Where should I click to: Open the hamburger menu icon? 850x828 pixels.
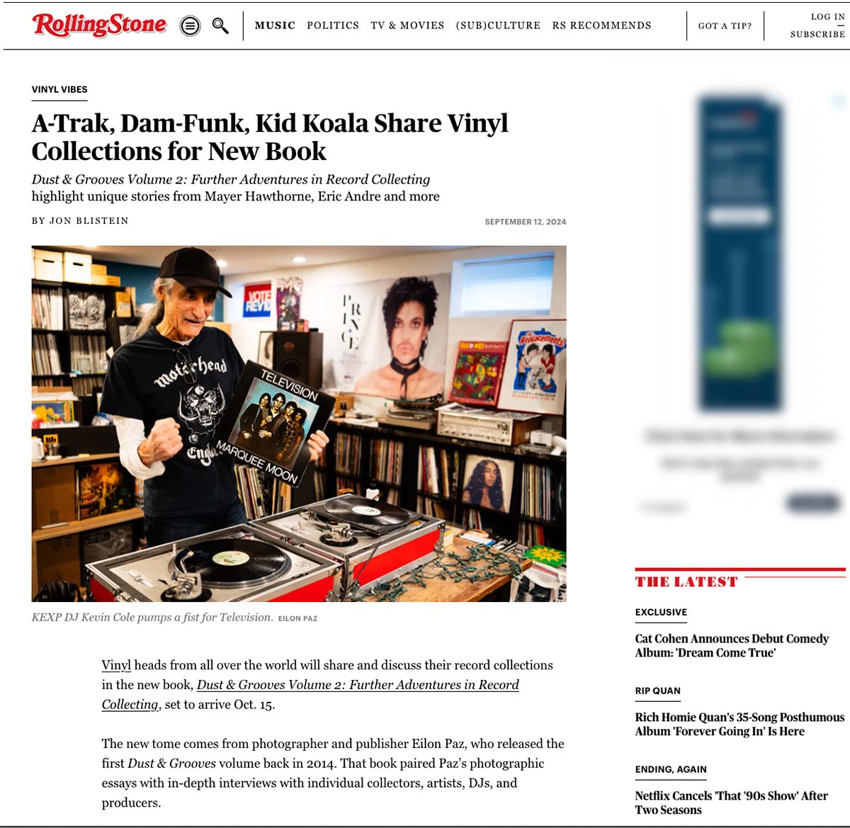pos(190,26)
